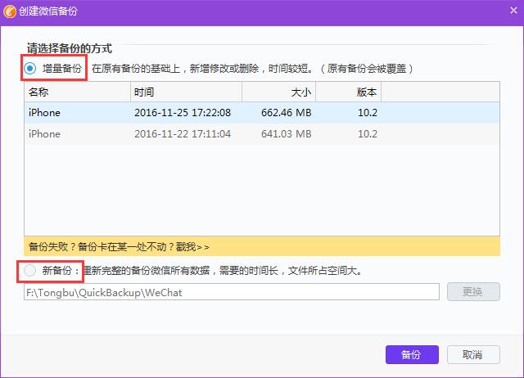Viewport: 524px width, 378px height.
Task: Open the 备份失败 戳我 help link
Action: 119,245
